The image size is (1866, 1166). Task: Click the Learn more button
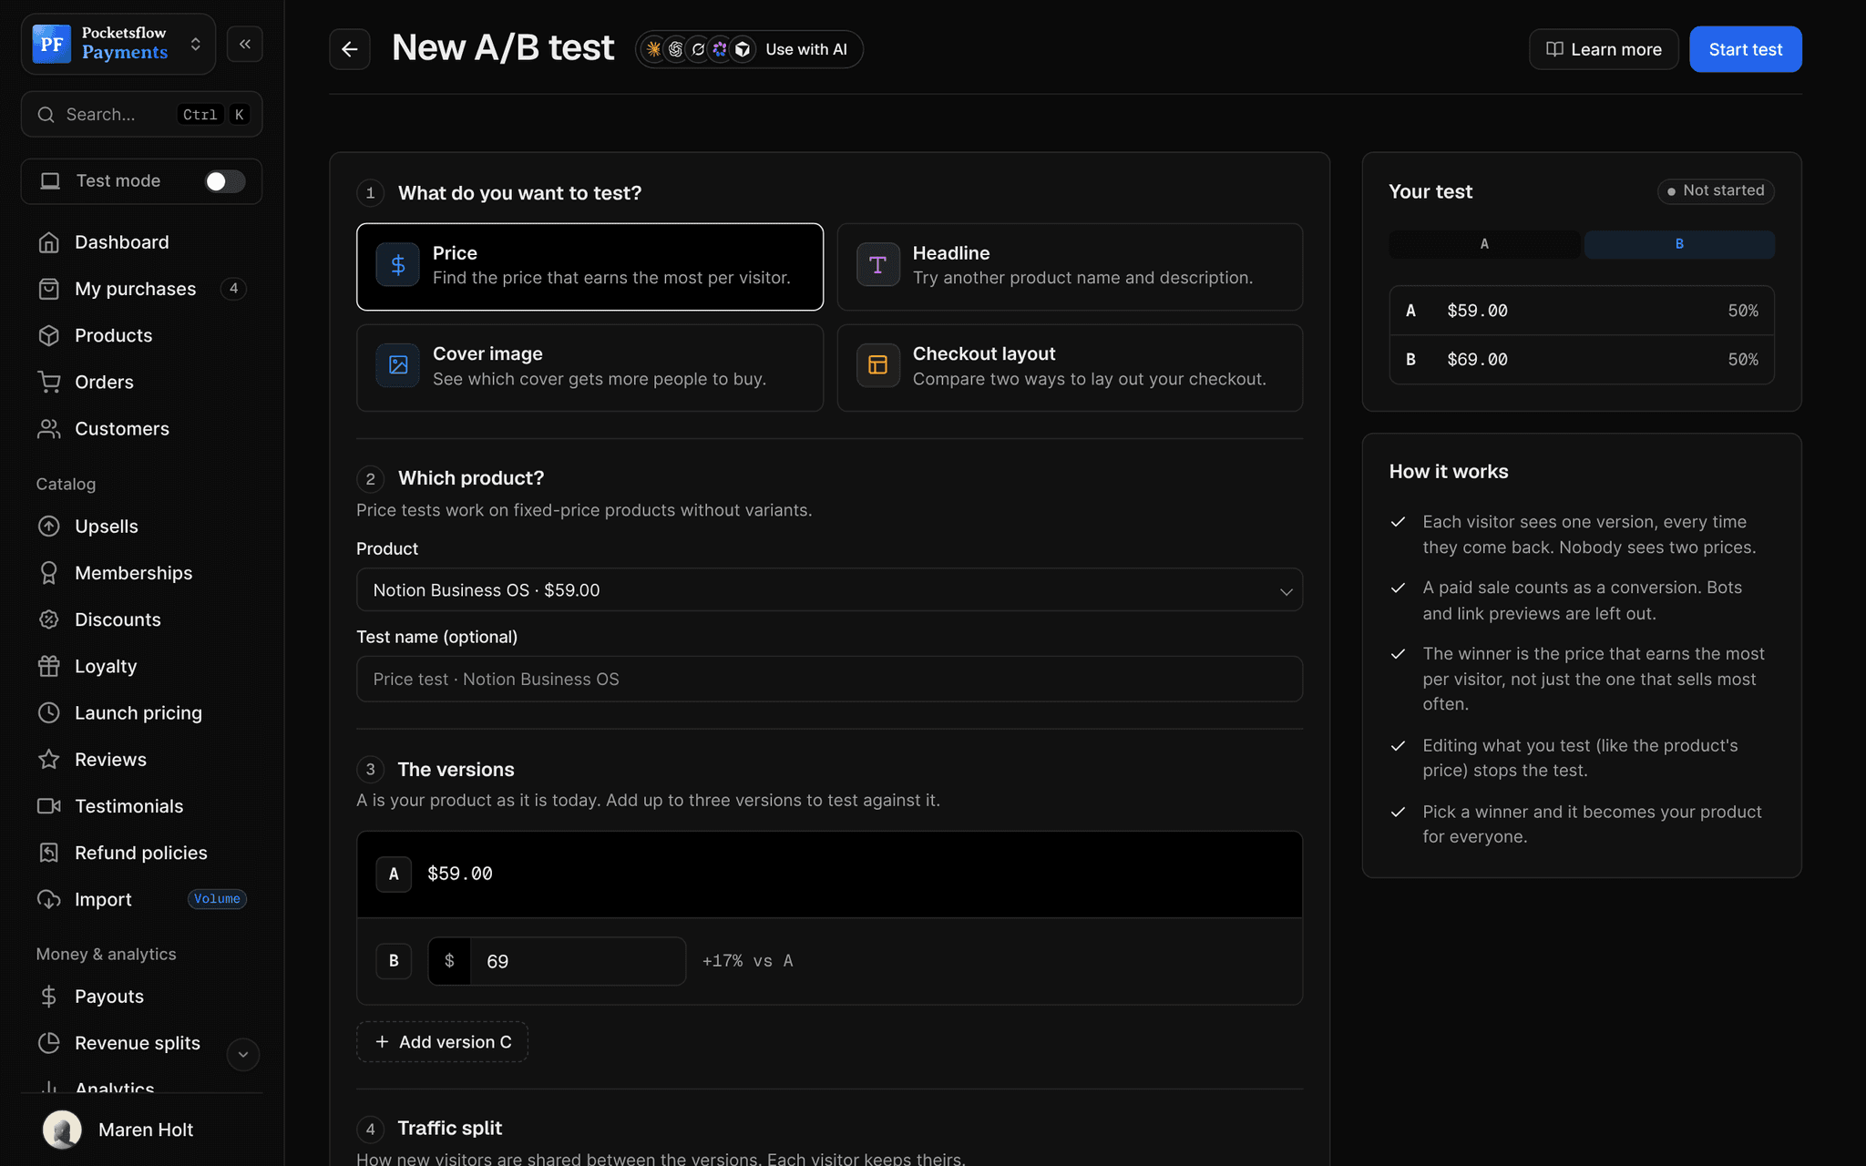(1604, 49)
